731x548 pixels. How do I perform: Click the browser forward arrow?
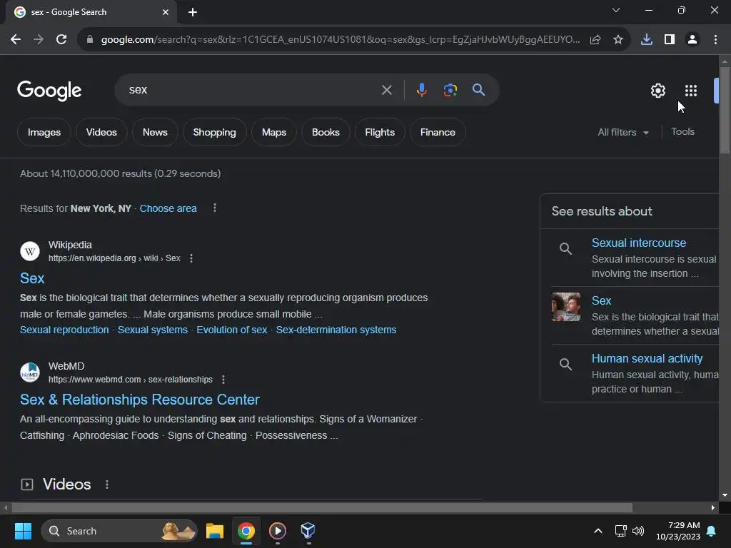click(39, 40)
